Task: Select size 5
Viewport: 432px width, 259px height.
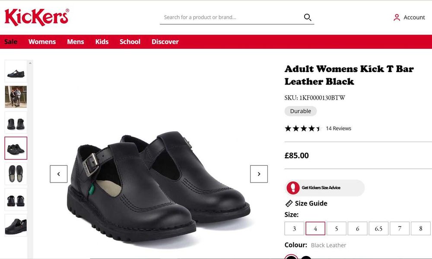Action: tap(337, 228)
